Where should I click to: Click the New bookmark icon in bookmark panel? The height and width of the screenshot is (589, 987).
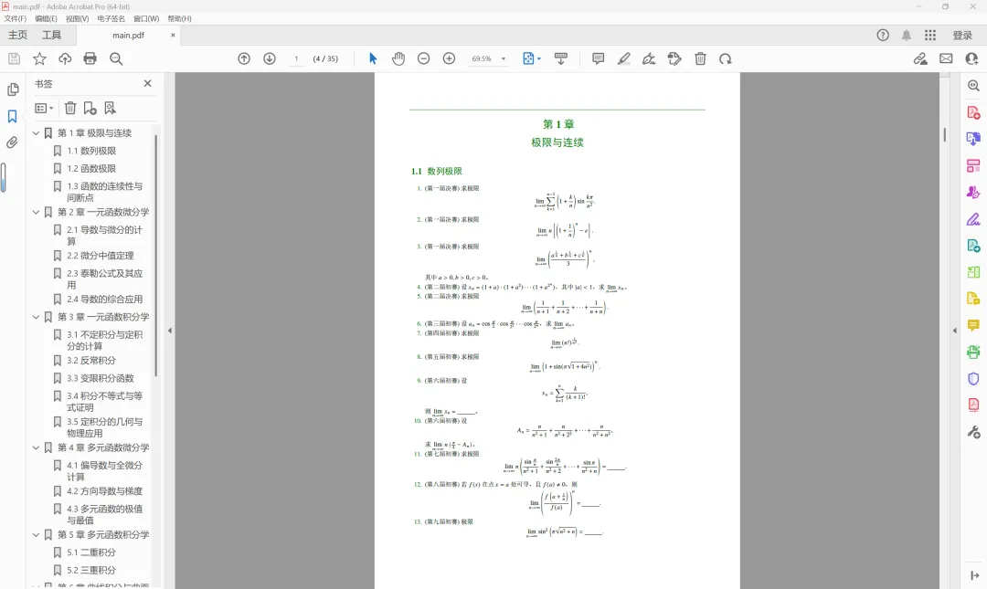tap(90, 108)
